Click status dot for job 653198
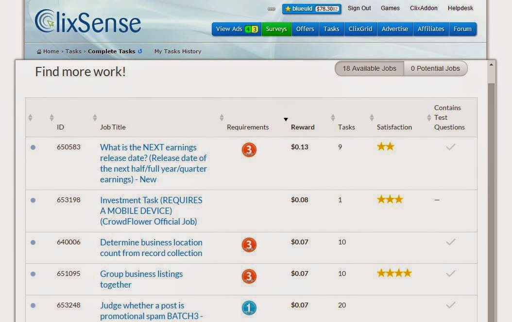This screenshot has height=322, width=512. click(33, 200)
